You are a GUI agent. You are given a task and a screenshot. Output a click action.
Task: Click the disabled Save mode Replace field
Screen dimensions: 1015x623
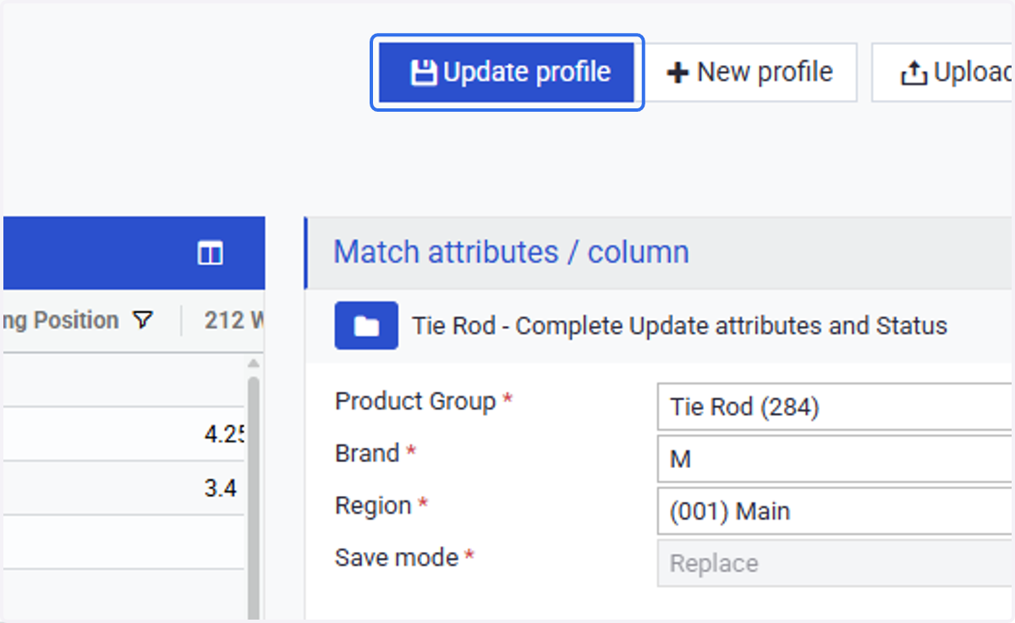click(x=836, y=564)
